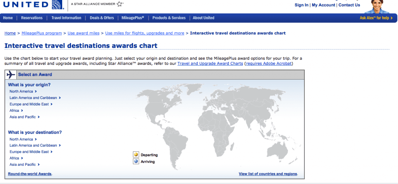Click the United globe logo icon

point(57,5)
